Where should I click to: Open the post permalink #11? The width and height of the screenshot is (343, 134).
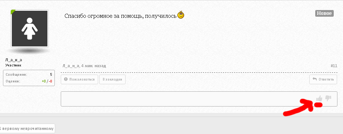coord(334,66)
